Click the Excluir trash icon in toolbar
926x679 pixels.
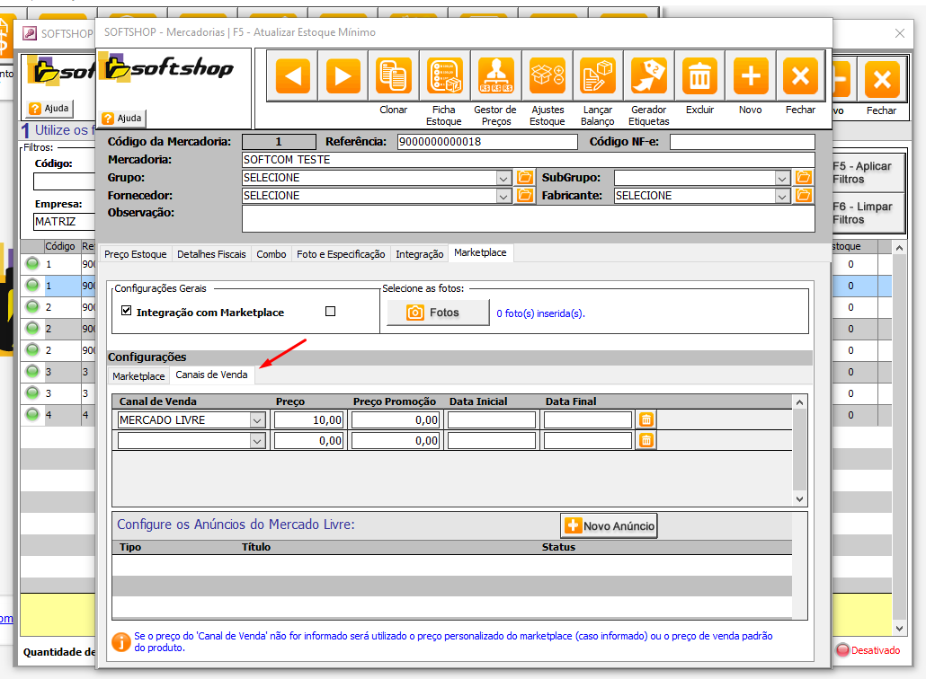click(x=699, y=77)
